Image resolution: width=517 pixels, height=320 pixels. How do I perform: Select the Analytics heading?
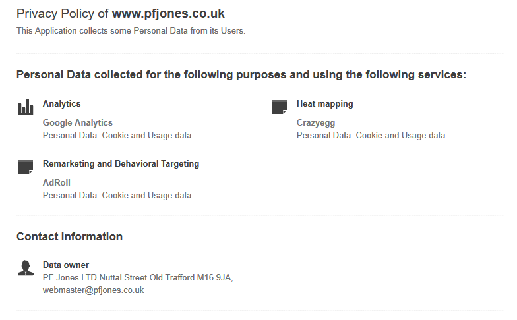click(x=62, y=104)
